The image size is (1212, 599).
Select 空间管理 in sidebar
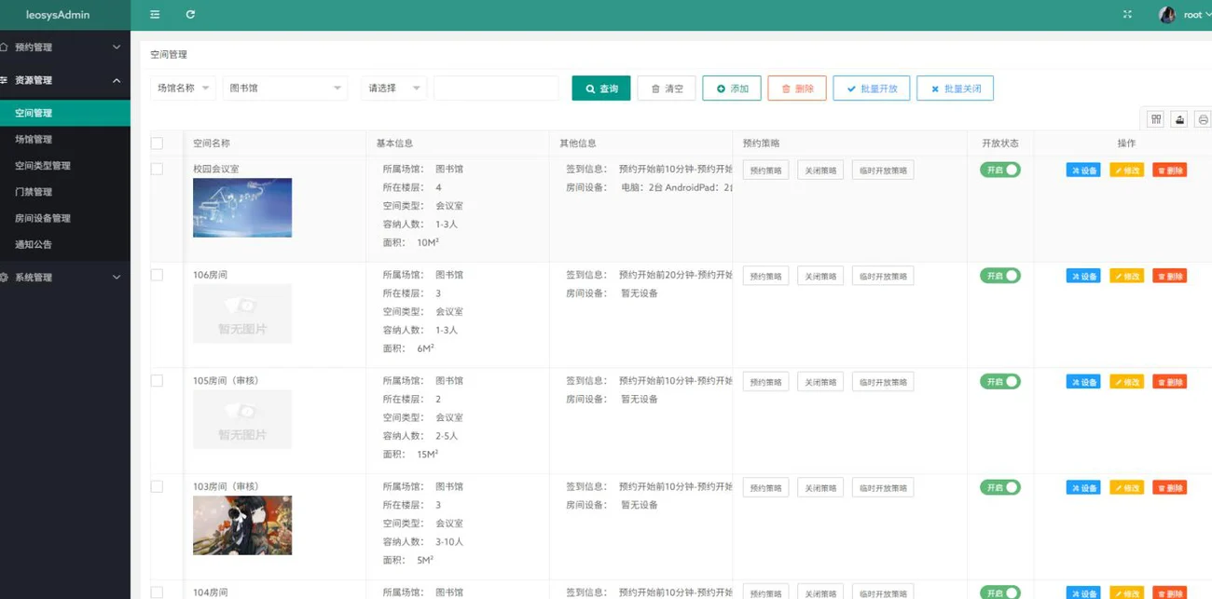pyautogui.click(x=65, y=114)
